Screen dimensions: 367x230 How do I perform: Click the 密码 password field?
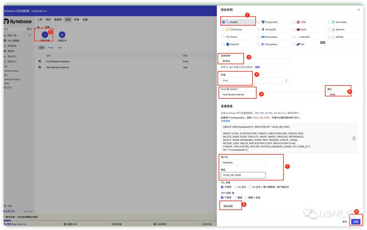[243, 175]
